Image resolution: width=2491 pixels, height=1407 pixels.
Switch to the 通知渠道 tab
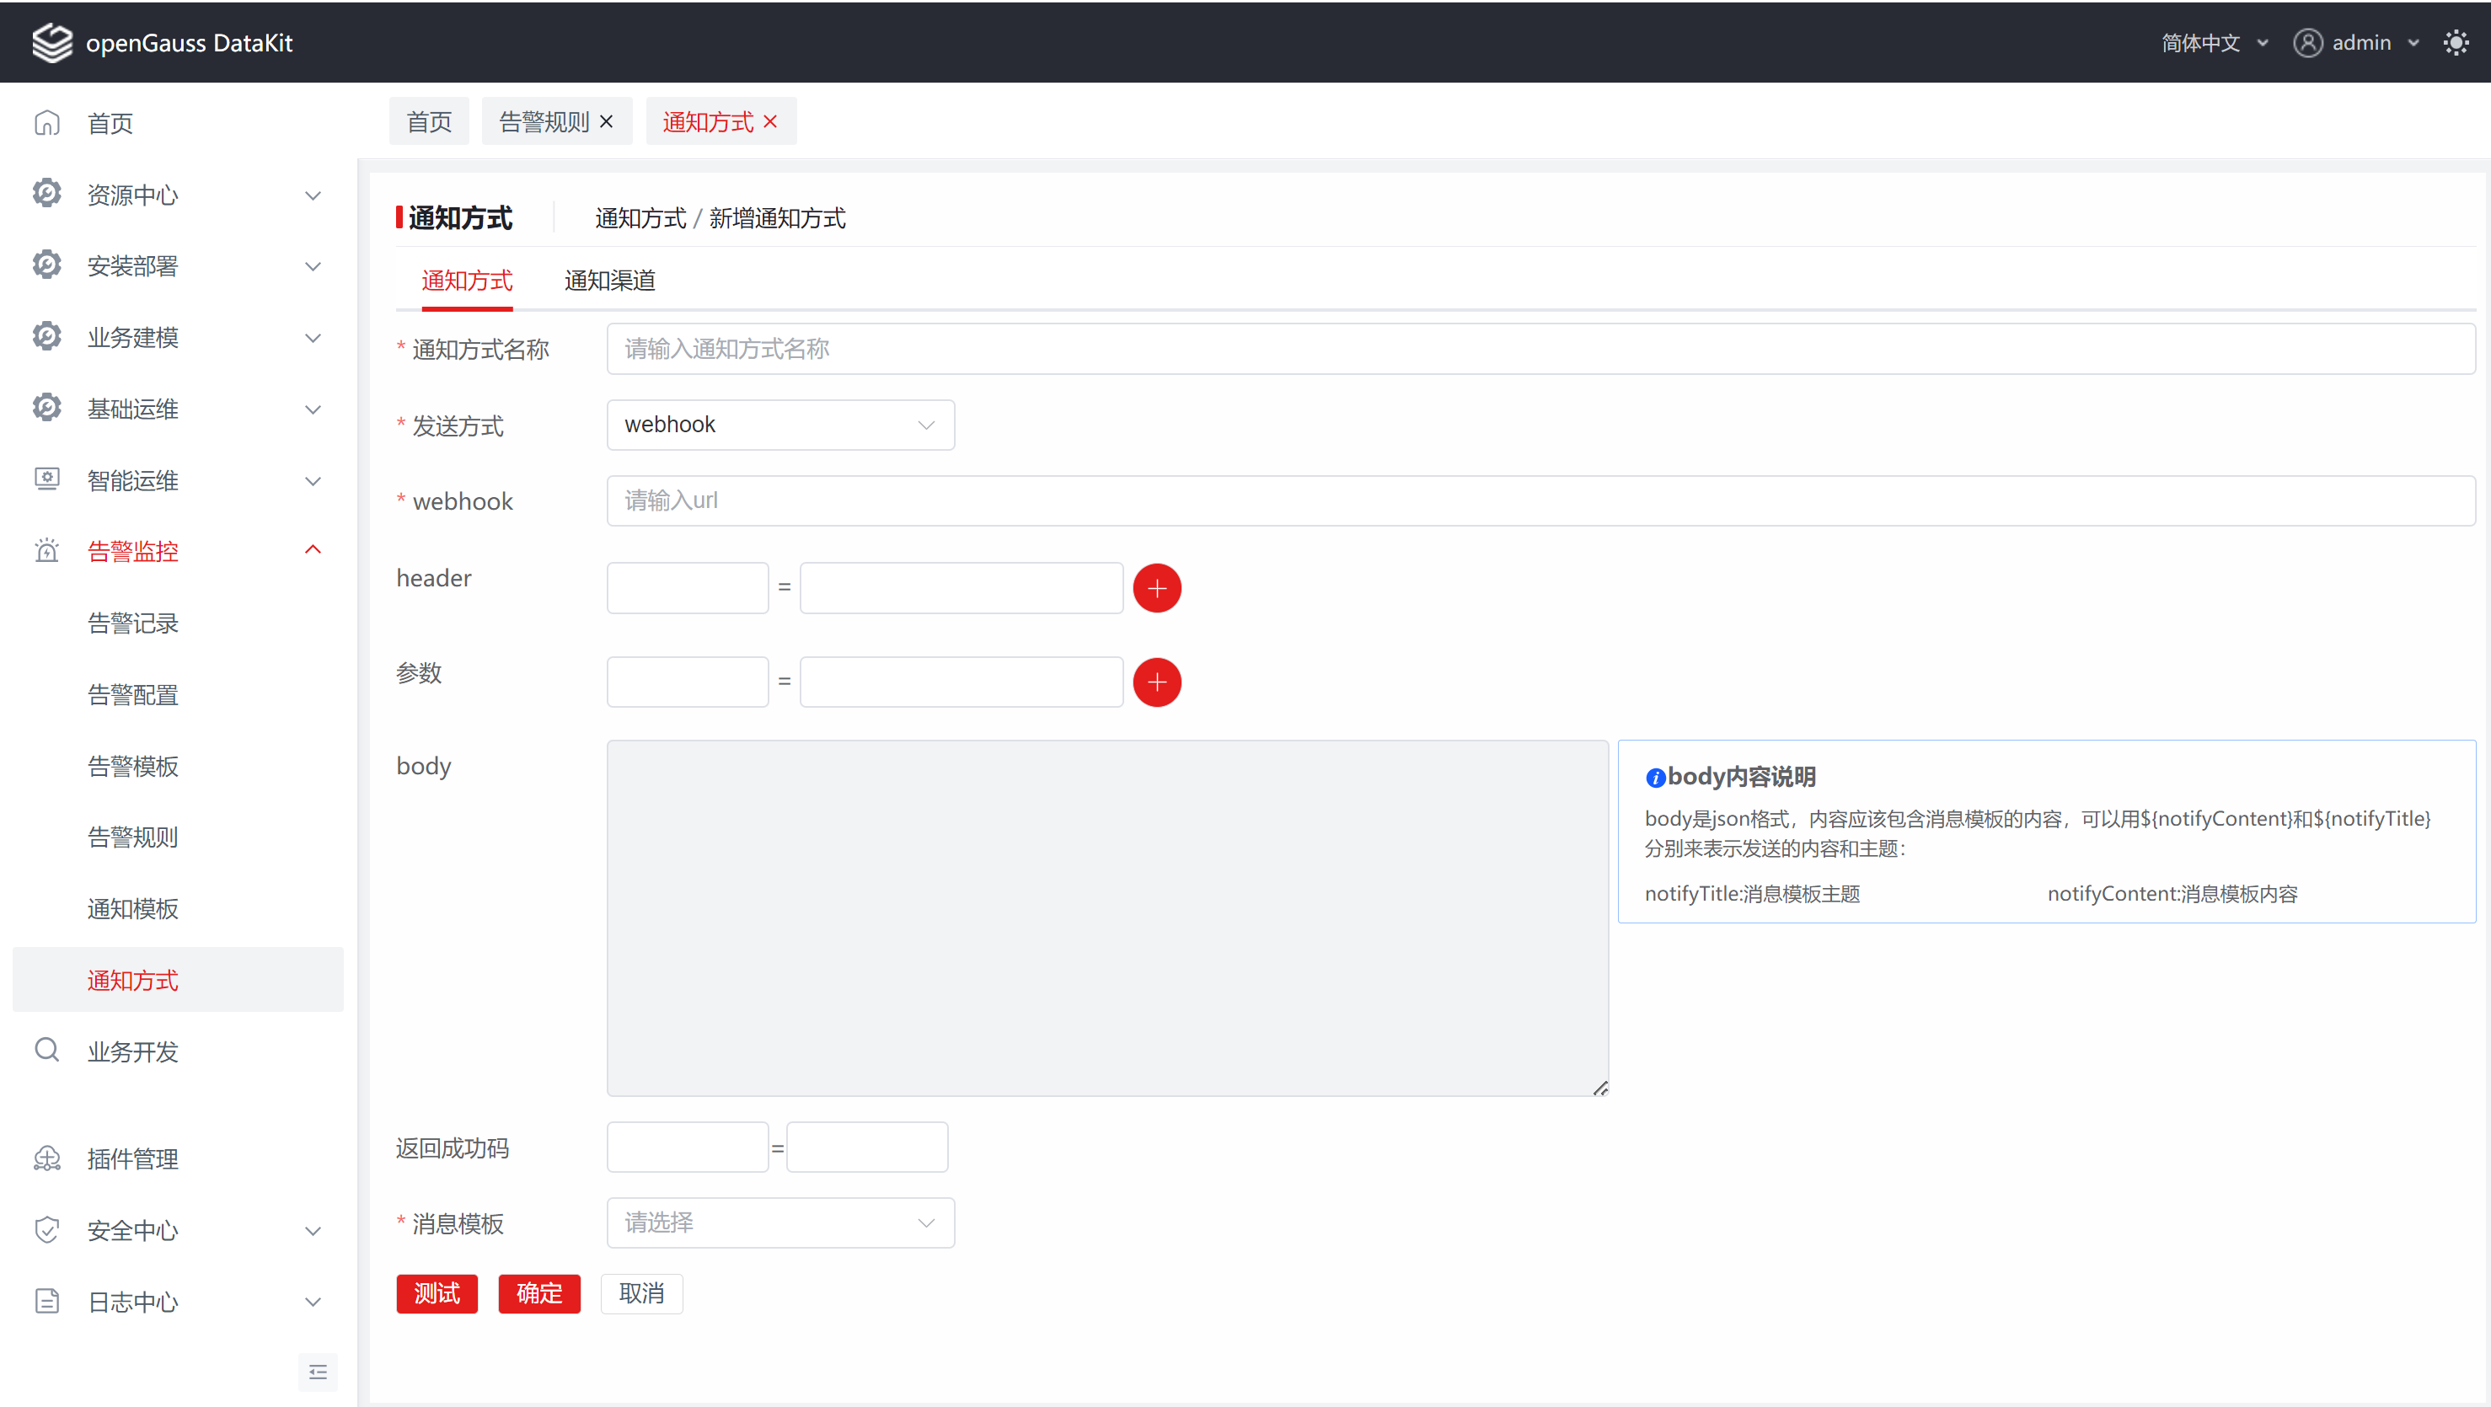pos(609,281)
